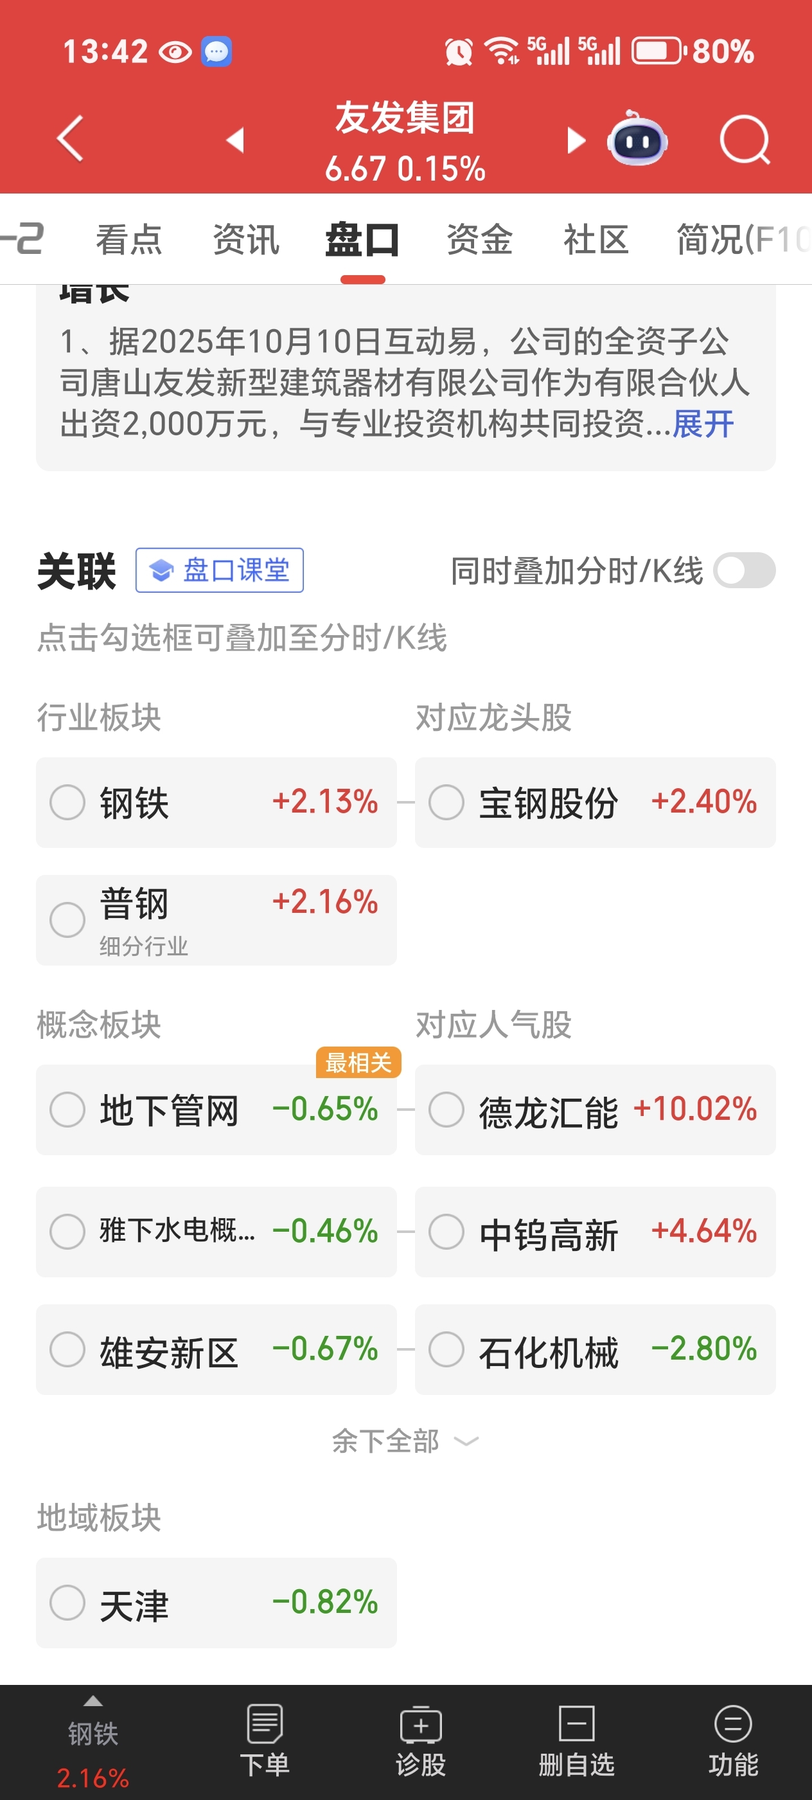This screenshot has height=1800, width=812.
Task: Tap the back arrow icon
Action: pyautogui.click(x=71, y=139)
